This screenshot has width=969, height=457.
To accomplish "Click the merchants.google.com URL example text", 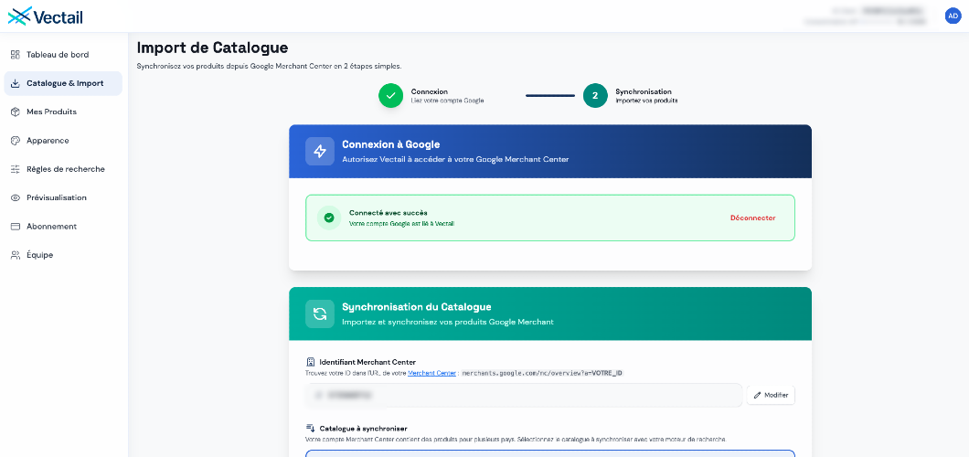I will pos(543,373).
